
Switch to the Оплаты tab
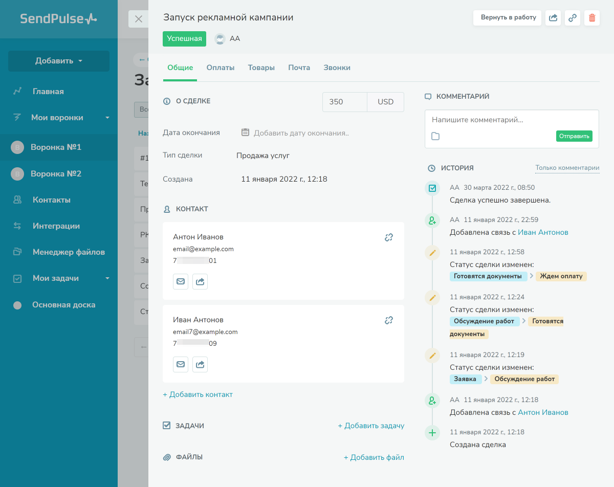pyautogui.click(x=221, y=68)
